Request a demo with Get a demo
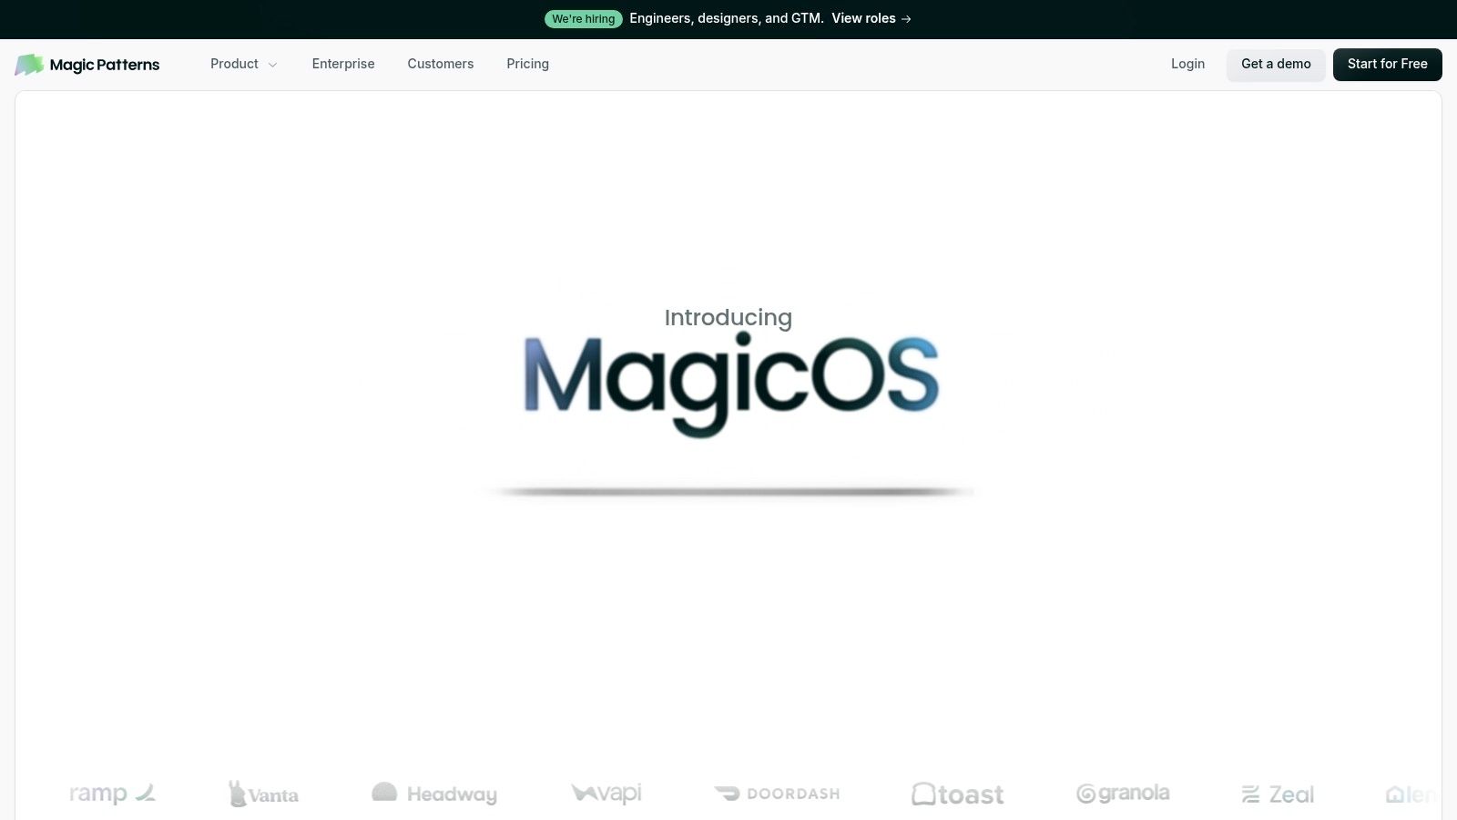Viewport: 1457px width, 820px height. click(1276, 65)
